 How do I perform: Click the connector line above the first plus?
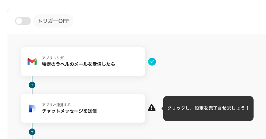[x=32, y=79]
